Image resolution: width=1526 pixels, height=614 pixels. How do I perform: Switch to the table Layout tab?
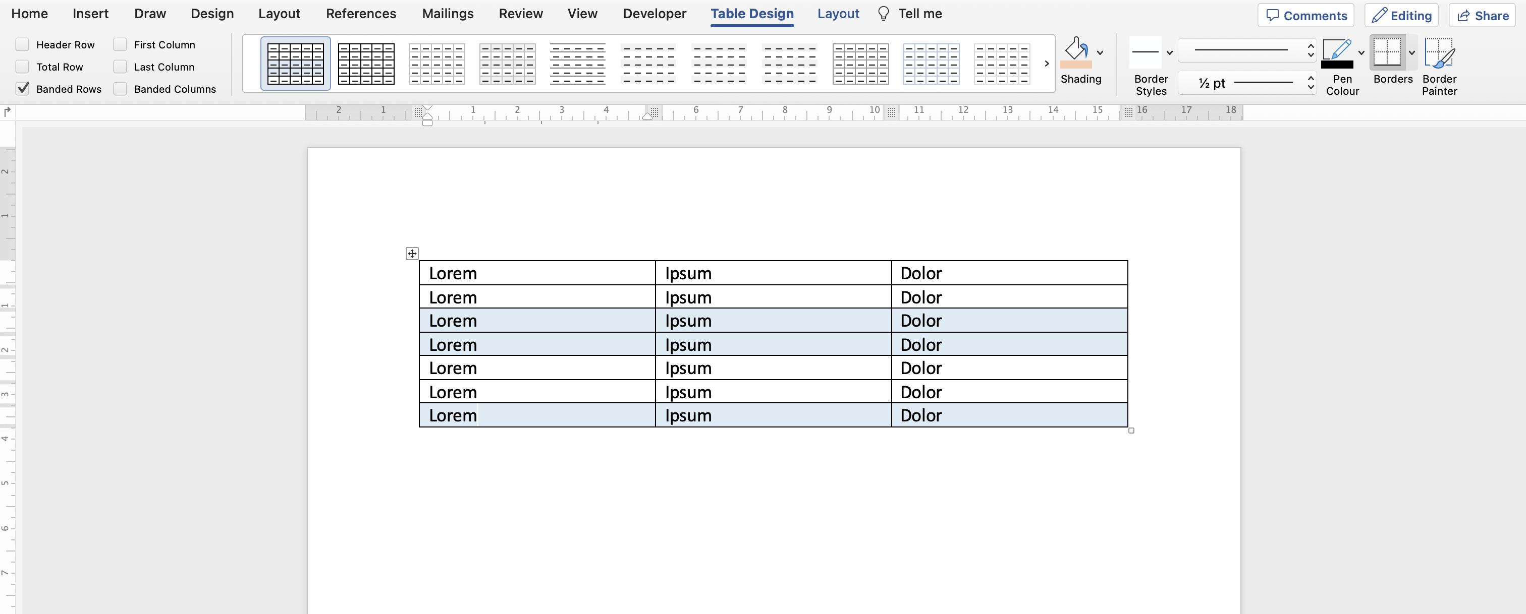tap(838, 14)
